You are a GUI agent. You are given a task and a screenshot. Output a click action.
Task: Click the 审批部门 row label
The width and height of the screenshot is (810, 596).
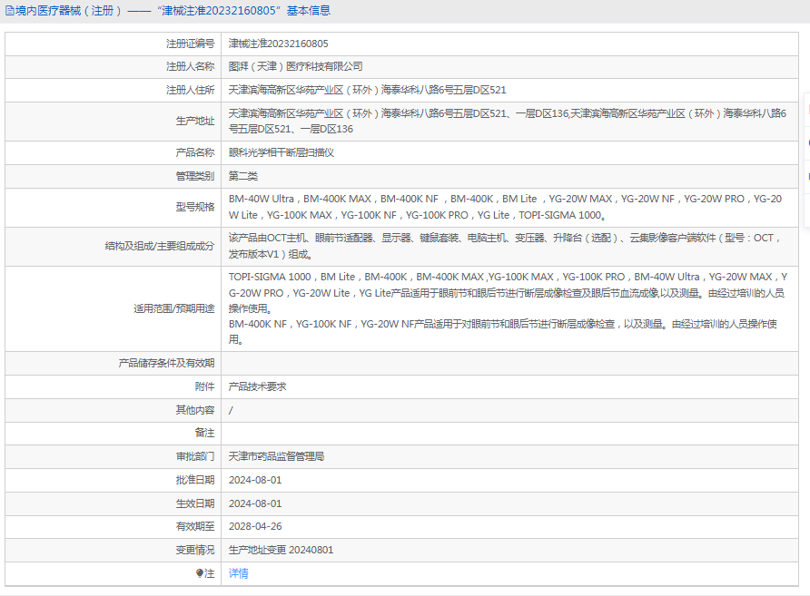click(x=194, y=456)
